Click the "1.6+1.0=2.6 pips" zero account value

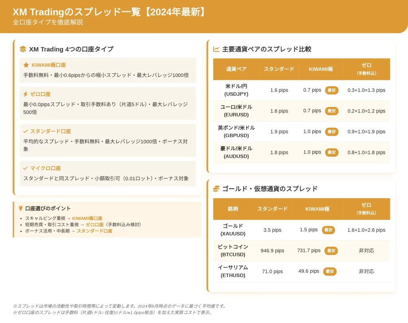coord(367,230)
